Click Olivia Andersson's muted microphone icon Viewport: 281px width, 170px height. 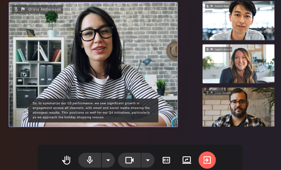click(16, 9)
